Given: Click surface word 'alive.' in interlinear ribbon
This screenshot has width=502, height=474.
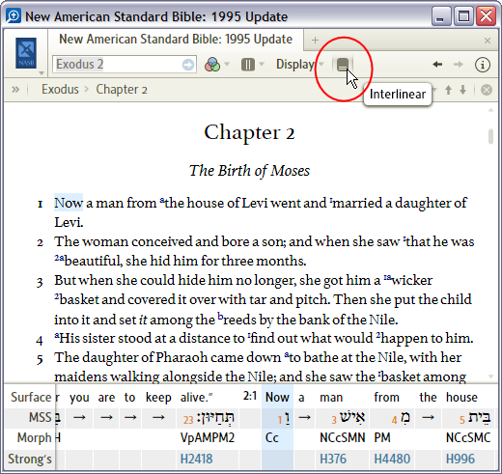Looking at the screenshot, I should point(196,398).
